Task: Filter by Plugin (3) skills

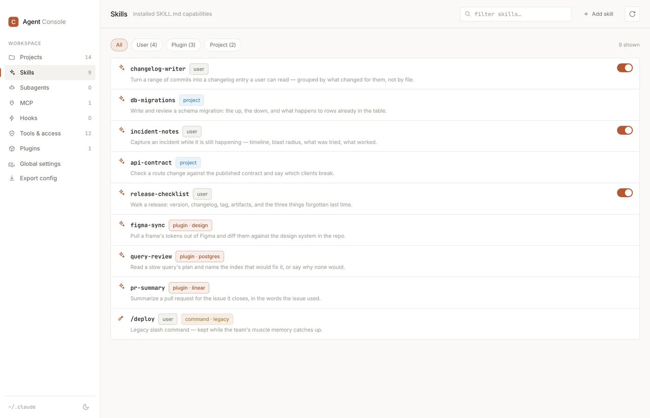Action: [x=183, y=45]
